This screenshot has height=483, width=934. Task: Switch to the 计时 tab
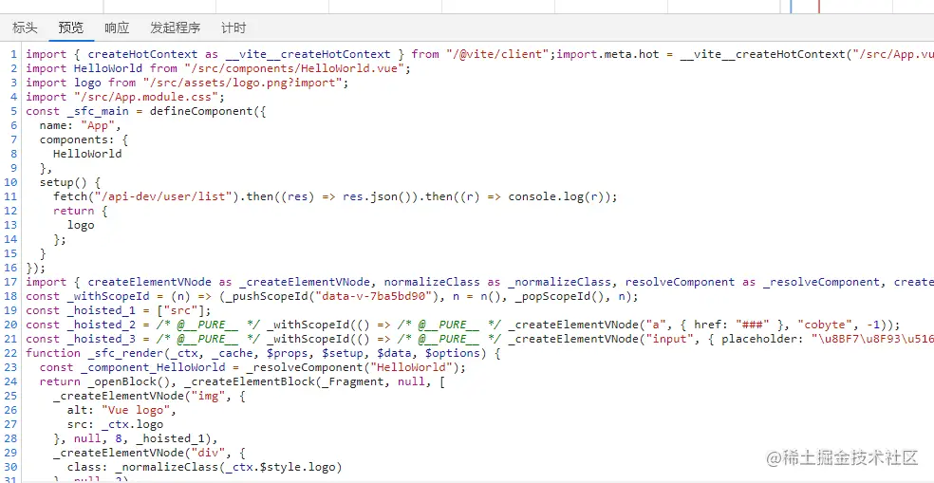pos(233,28)
